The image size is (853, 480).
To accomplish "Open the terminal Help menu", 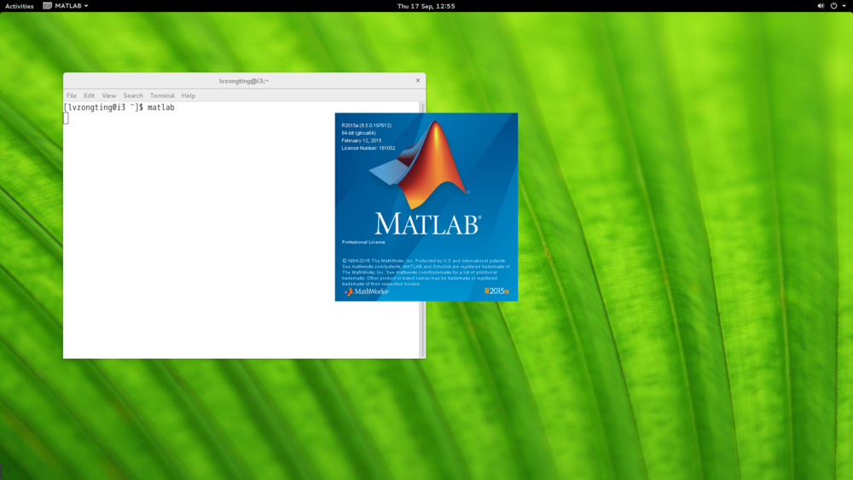I will (189, 95).
